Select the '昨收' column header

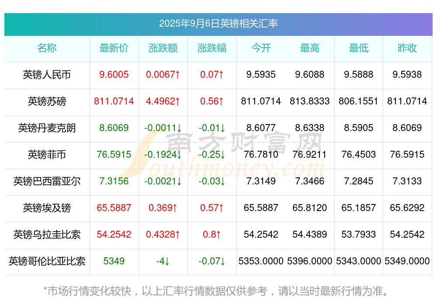[x=407, y=48]
